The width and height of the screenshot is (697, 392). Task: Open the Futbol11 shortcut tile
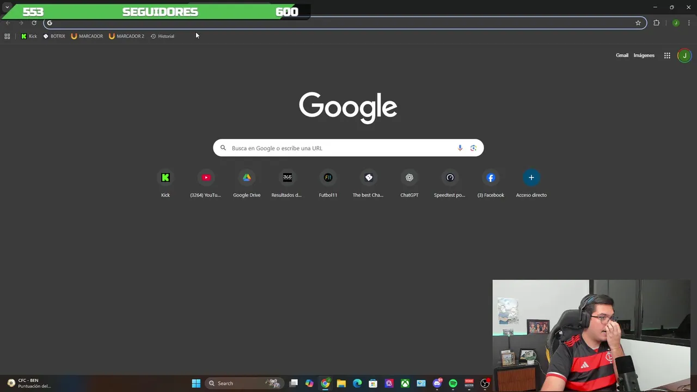(328, 184)
